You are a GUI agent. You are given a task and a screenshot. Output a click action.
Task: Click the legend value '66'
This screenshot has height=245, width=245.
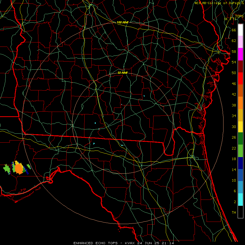234,30
